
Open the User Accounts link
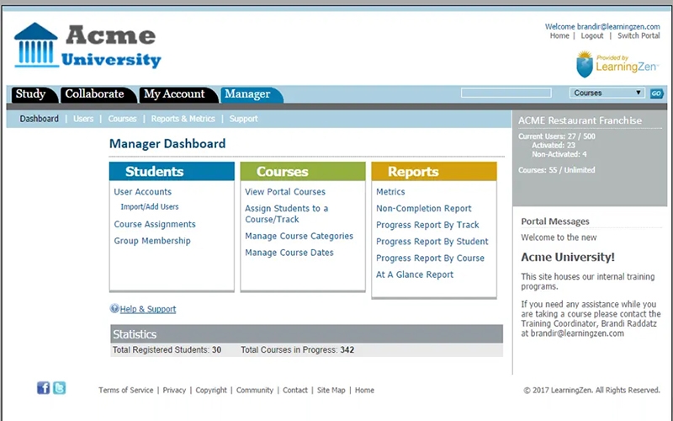click(x=142, y=192)
